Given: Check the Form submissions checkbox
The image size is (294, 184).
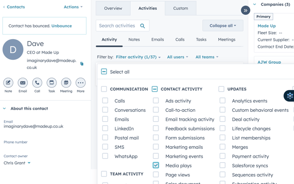Looking at the screenshot, I should click(156, 138).
